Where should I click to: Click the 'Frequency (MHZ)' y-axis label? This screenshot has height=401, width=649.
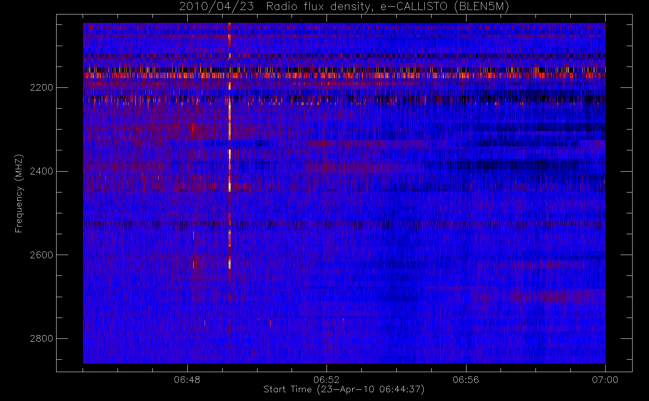[x=19, y=194]
